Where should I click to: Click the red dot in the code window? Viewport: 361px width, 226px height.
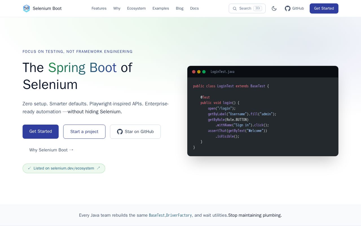pyautogui.click(x=194, y=72)
